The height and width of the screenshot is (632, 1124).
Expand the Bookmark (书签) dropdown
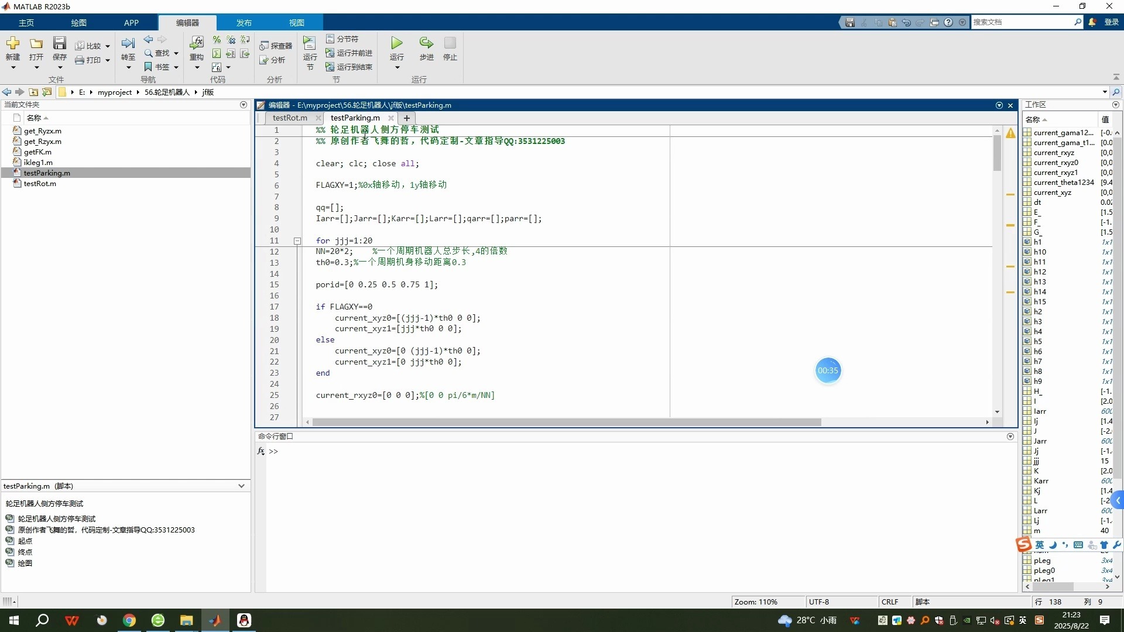point(176,67)
